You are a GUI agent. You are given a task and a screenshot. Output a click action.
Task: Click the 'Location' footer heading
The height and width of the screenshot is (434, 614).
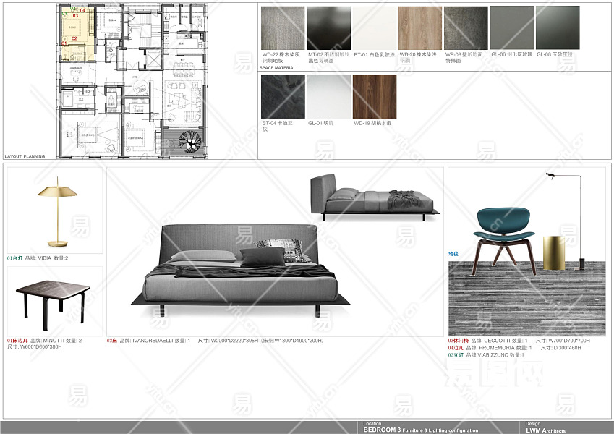point(372,423)
